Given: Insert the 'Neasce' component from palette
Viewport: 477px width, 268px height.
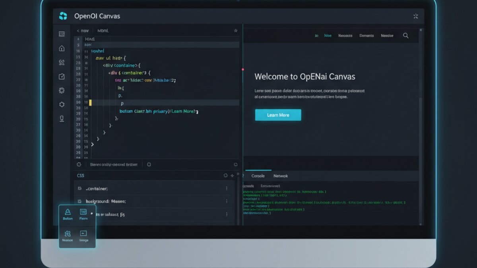Looking at the screenshot, I should point(68,236).
